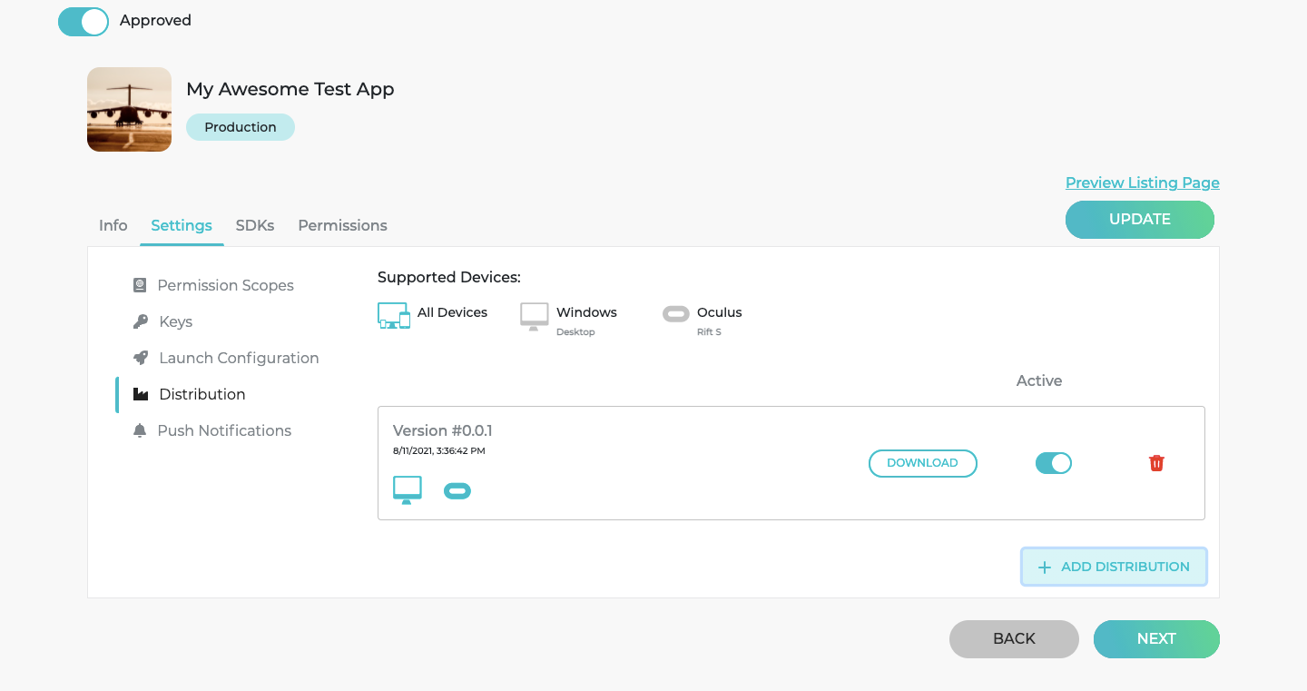Click the Add Distribution button

pos(1114,567)
